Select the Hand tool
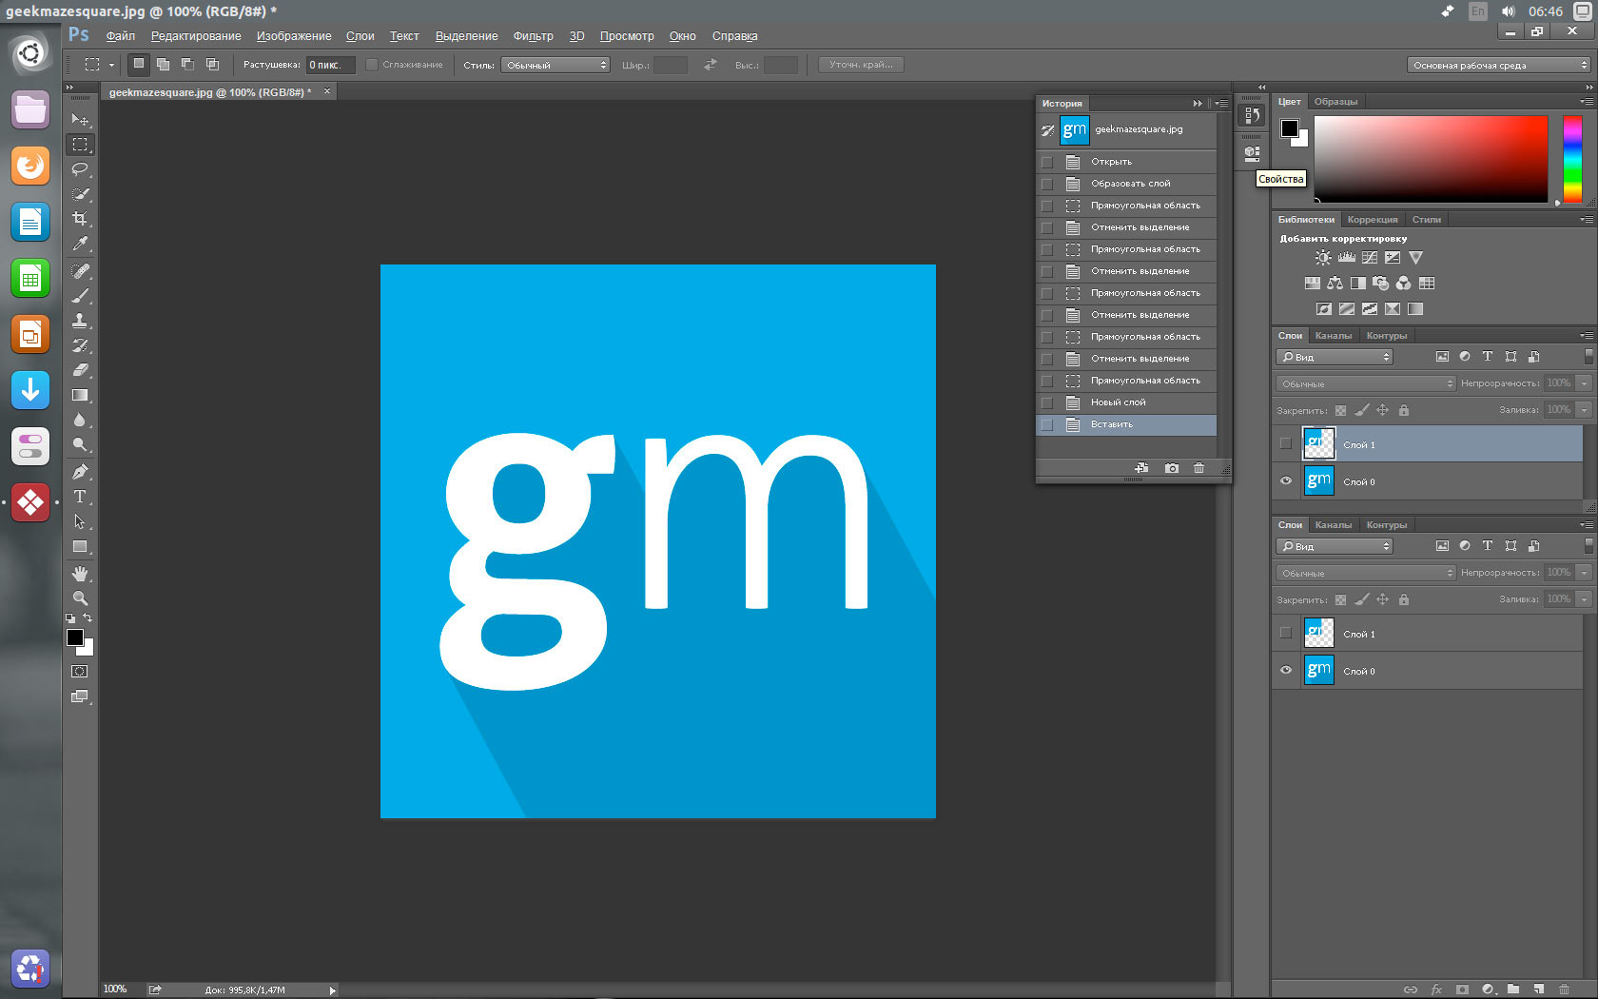 coord(80,574)
